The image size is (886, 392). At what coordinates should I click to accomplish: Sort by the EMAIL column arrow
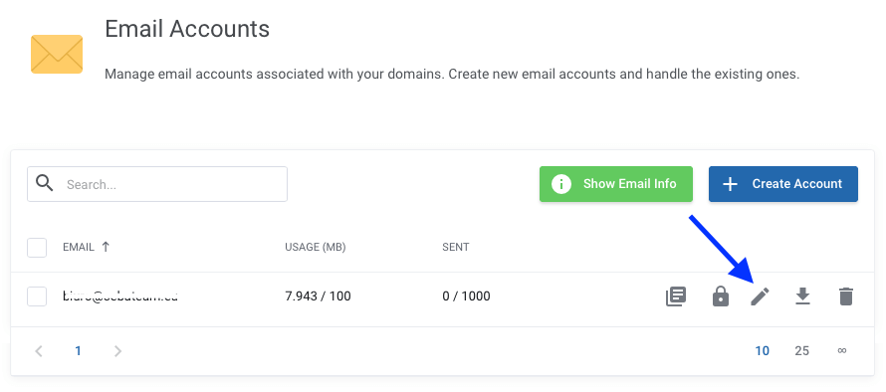106,247
